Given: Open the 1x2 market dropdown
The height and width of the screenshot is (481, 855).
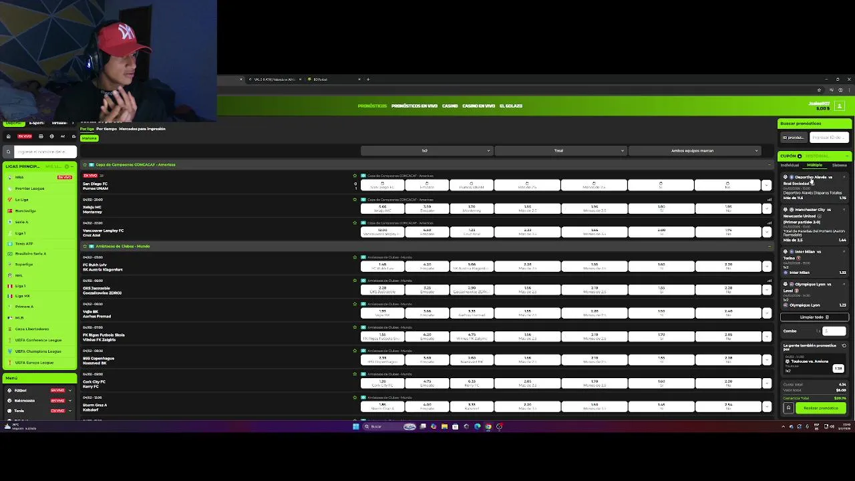Looking at the screenshot, I should pos(426,150).
